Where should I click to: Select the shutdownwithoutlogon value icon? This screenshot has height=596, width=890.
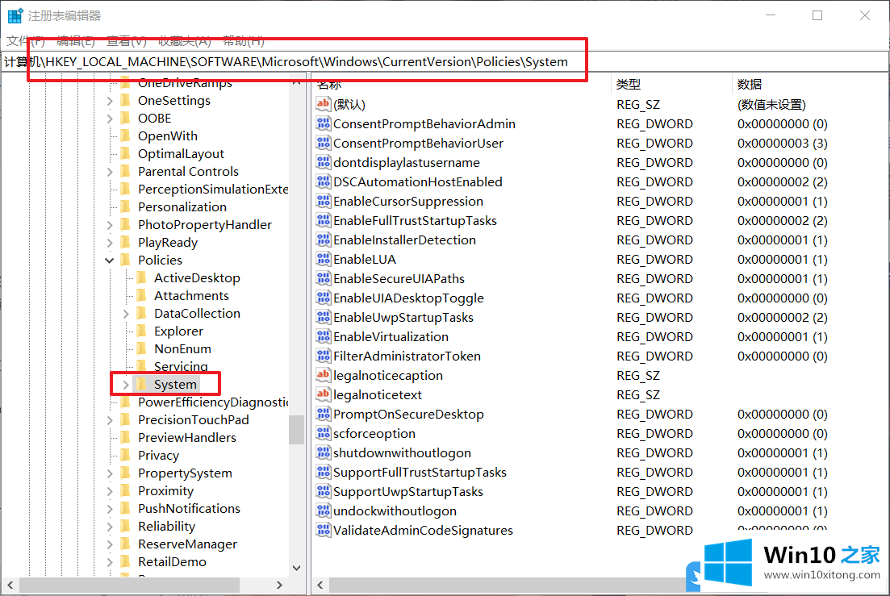click(x=324, y=452)
